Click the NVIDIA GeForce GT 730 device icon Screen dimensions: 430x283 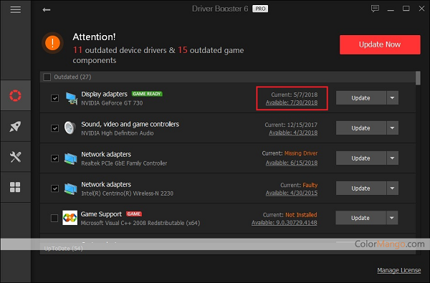point(71,98)
